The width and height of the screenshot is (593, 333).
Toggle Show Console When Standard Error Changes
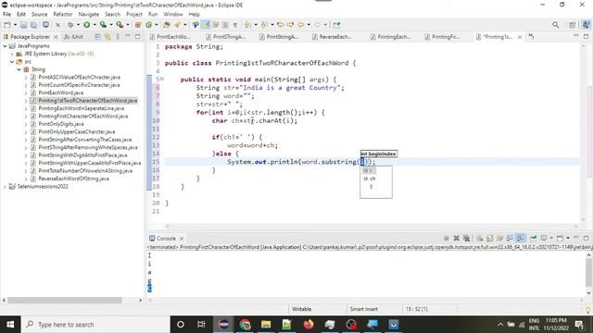pyautogui.click(x=521, y=239)
